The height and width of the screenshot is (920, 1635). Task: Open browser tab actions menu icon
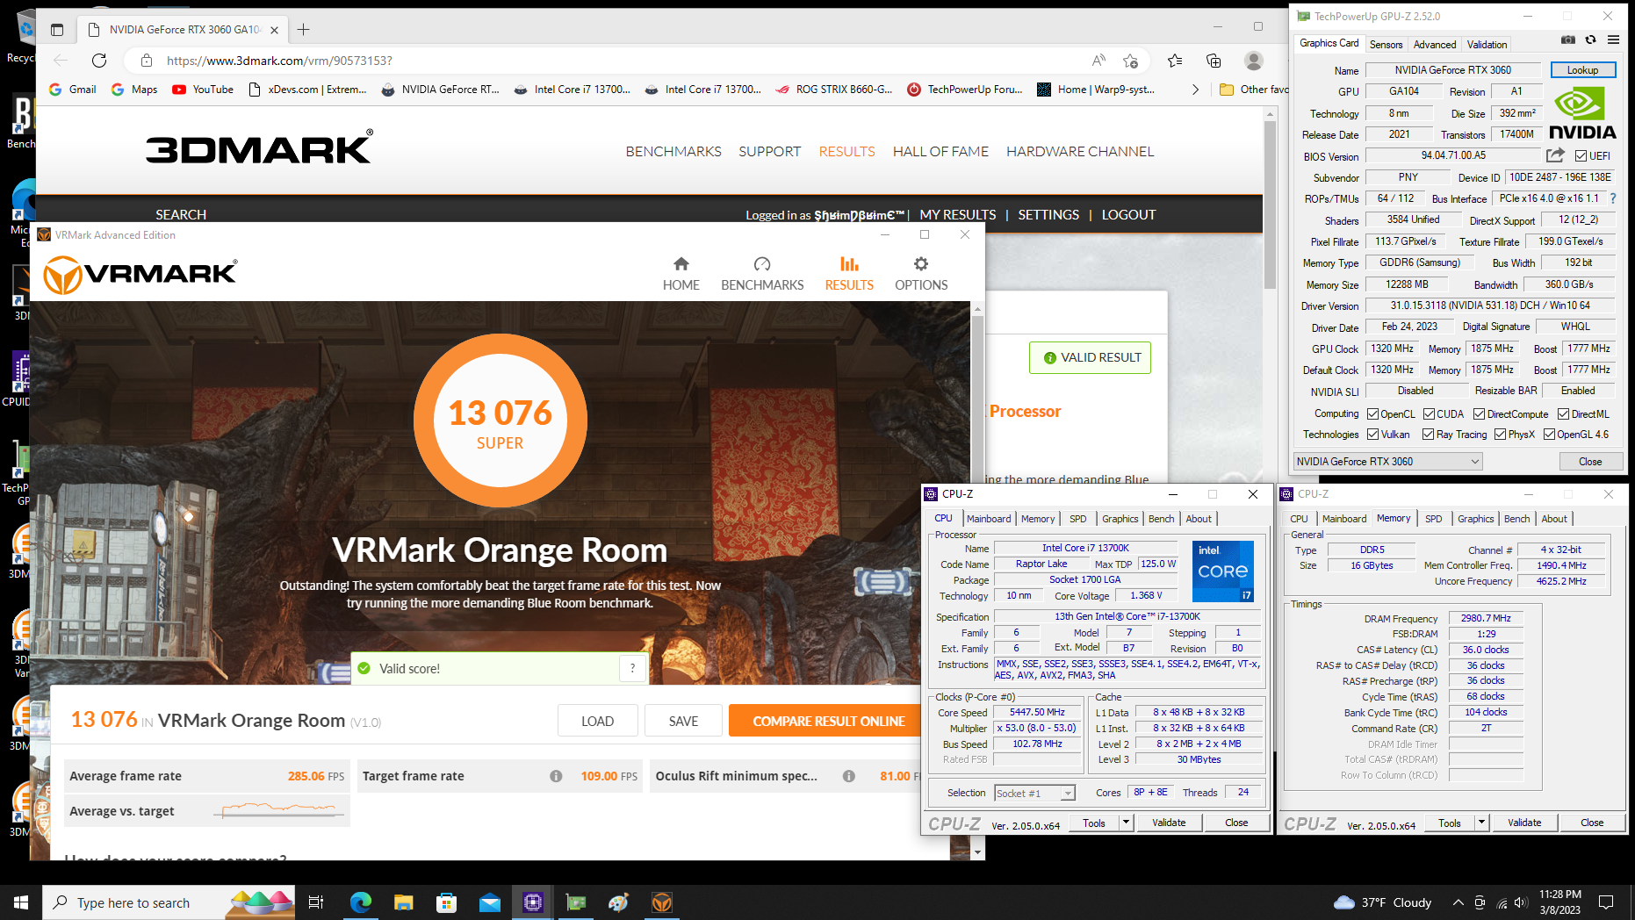(x=57, y=30)
